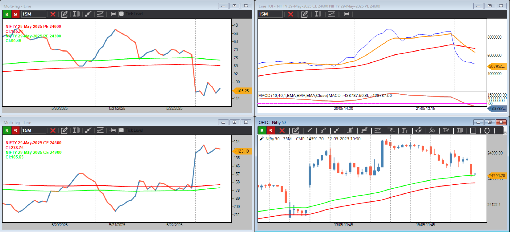Select rectangle shape tool in OHLC toolbar
This screenshot has height=232, width=510.
pos(473,130)
